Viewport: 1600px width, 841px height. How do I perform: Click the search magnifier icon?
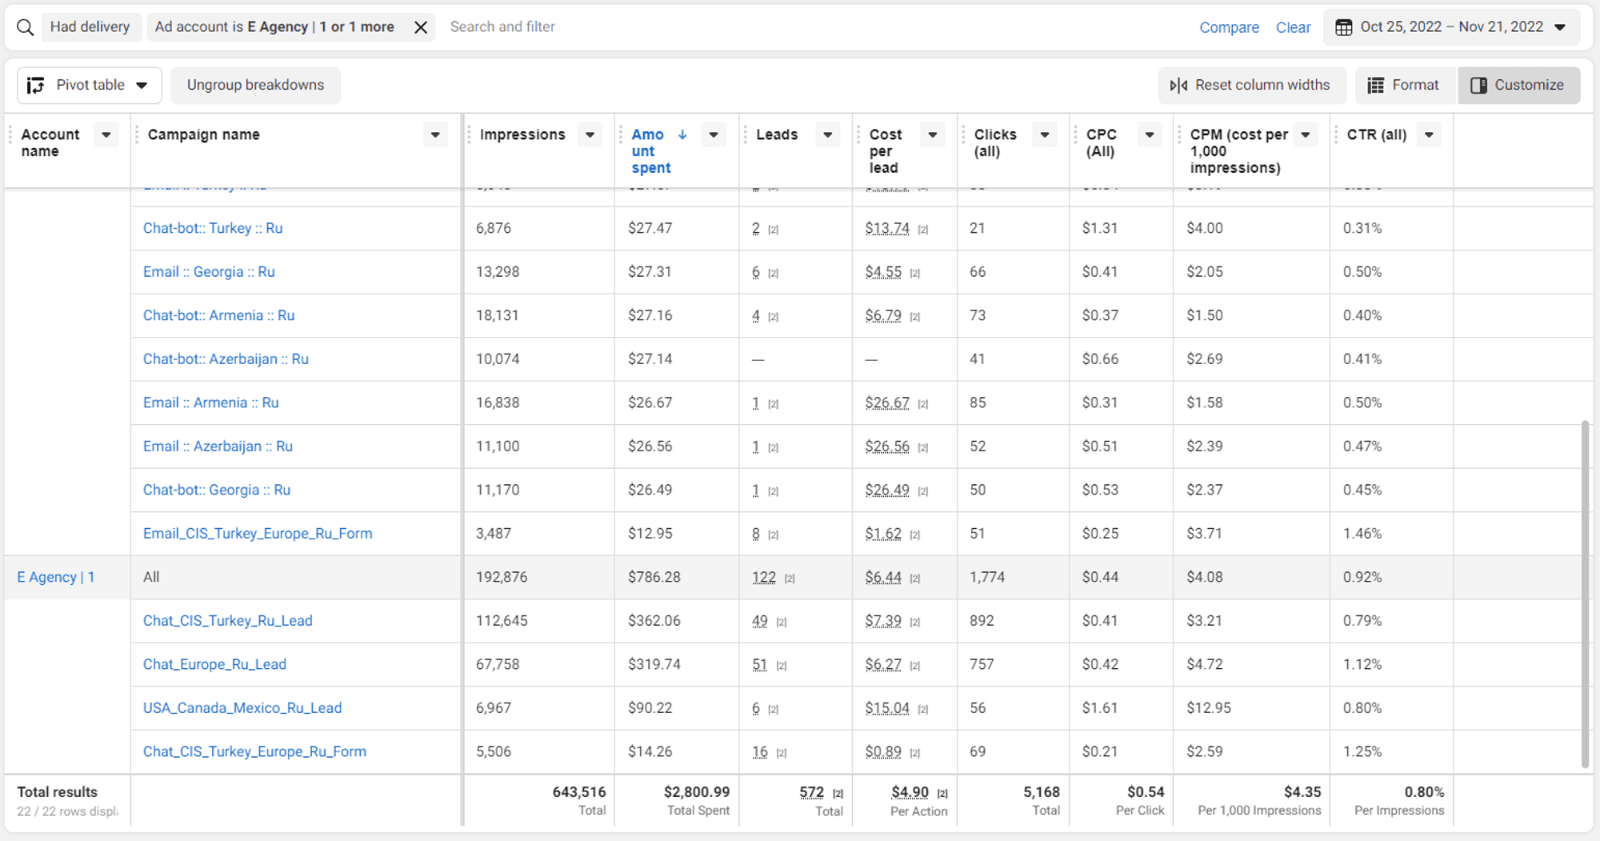(25, 27)
